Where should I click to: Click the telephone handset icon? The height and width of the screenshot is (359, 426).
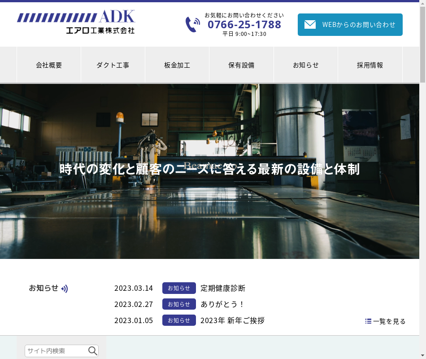[192, 24]
